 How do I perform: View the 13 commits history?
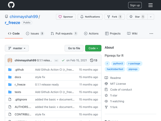[94, 60]
